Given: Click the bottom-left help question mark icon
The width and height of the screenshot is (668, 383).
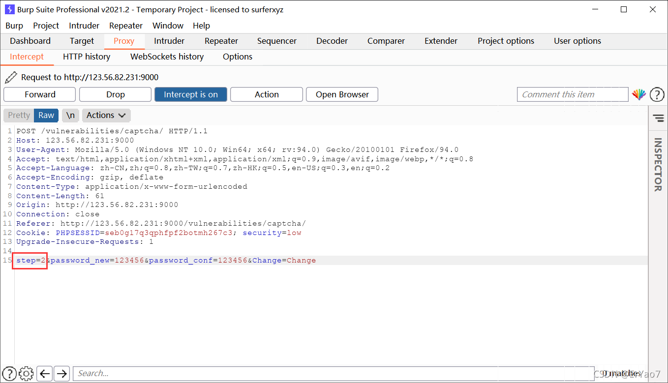Looking at the screenshot, I should (9, 373).
